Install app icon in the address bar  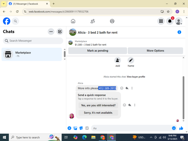pos(162,12)
